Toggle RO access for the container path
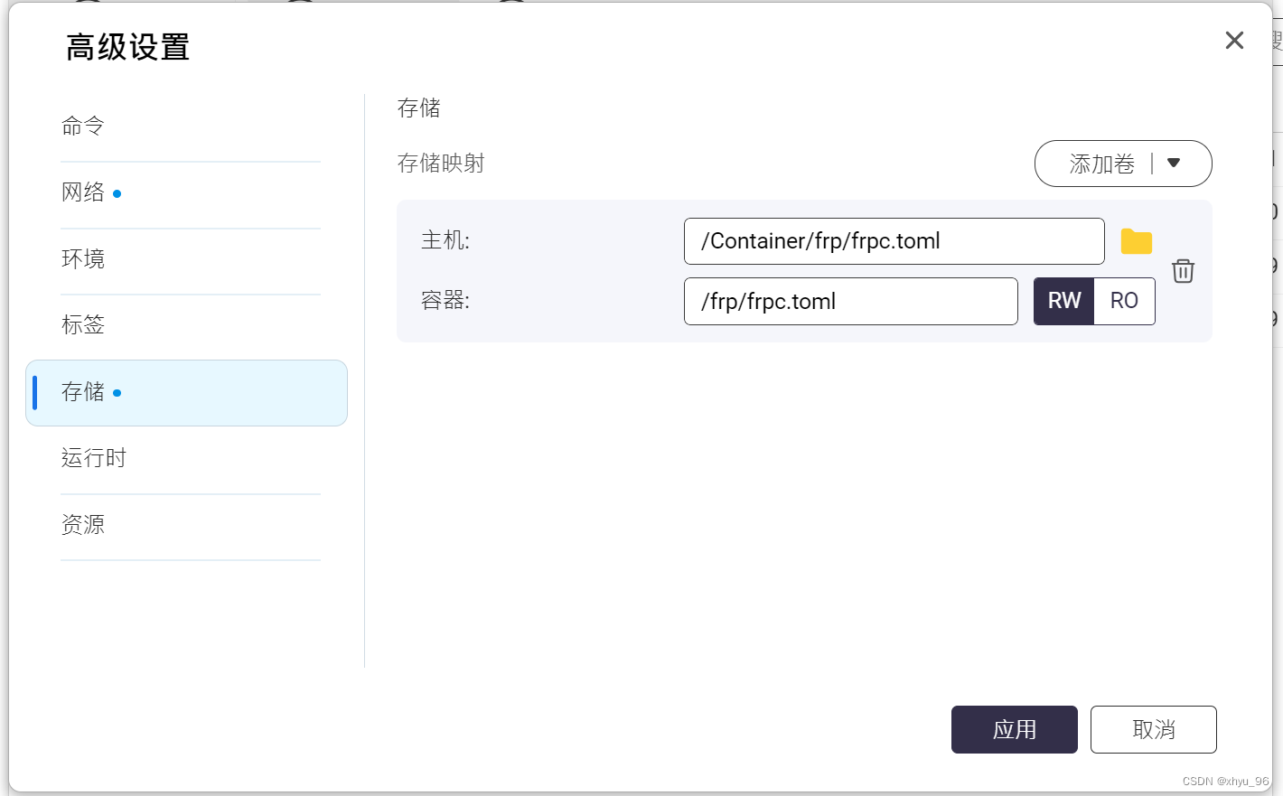Viewport: 1283px width, 796px height. pyautogui.click(x=1125, y=301)
